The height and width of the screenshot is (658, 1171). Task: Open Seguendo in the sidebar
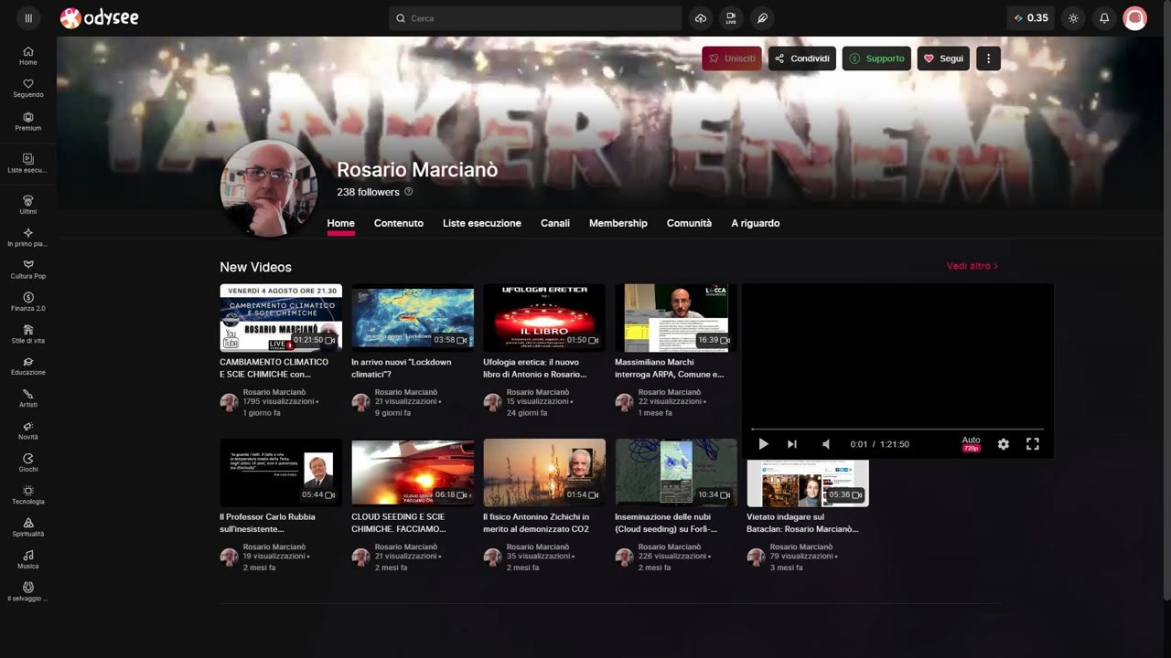coord(28,89)
